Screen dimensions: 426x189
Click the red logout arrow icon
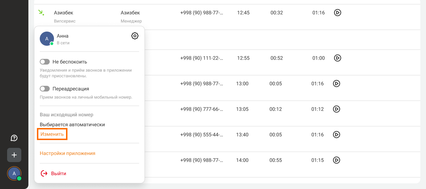pyautogui.click(x=44, y=173)
